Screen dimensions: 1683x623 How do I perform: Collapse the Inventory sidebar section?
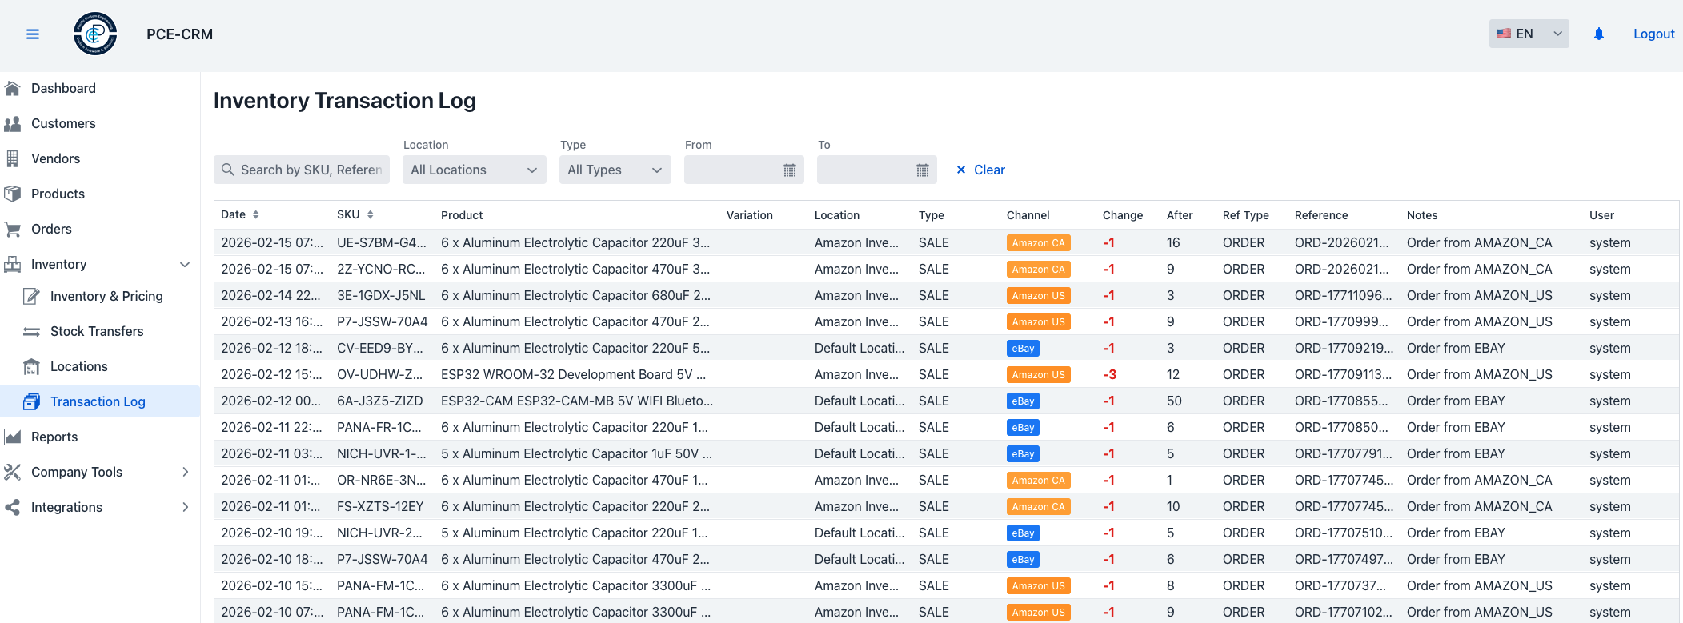pos(185,265)
